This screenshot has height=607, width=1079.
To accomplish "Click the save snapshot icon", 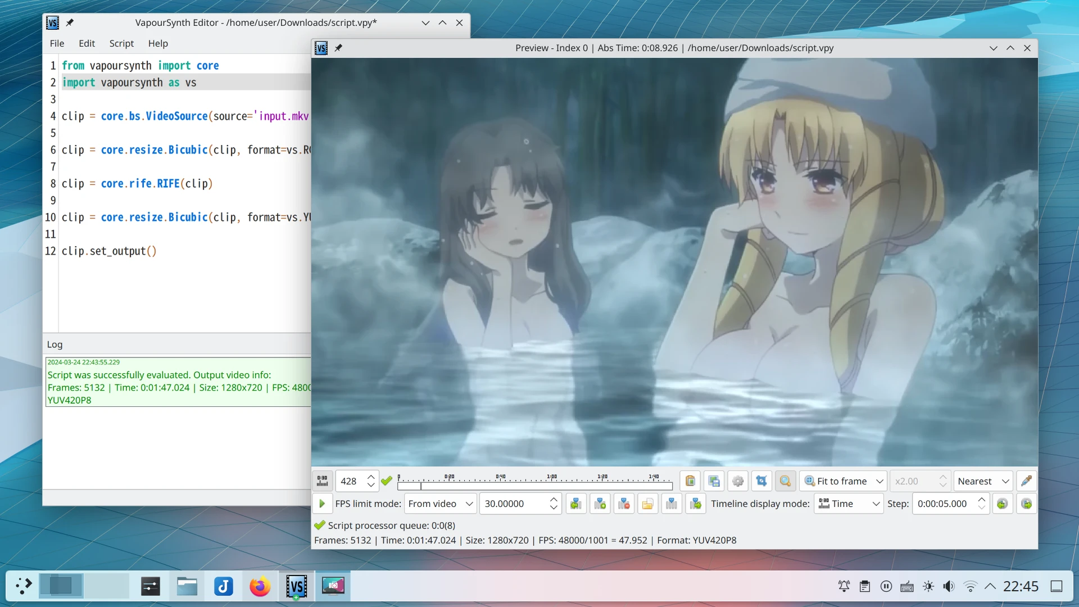I will point(714,481).
